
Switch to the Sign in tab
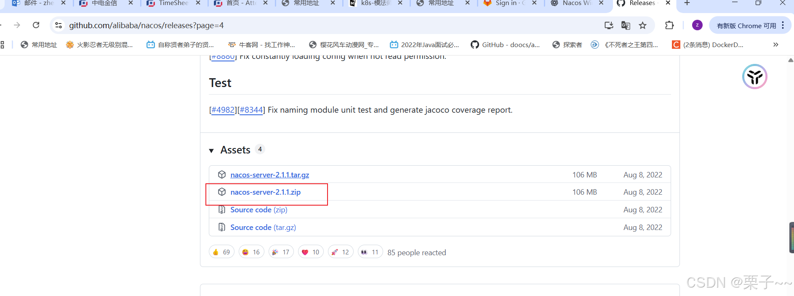click(x=510, y=3)
